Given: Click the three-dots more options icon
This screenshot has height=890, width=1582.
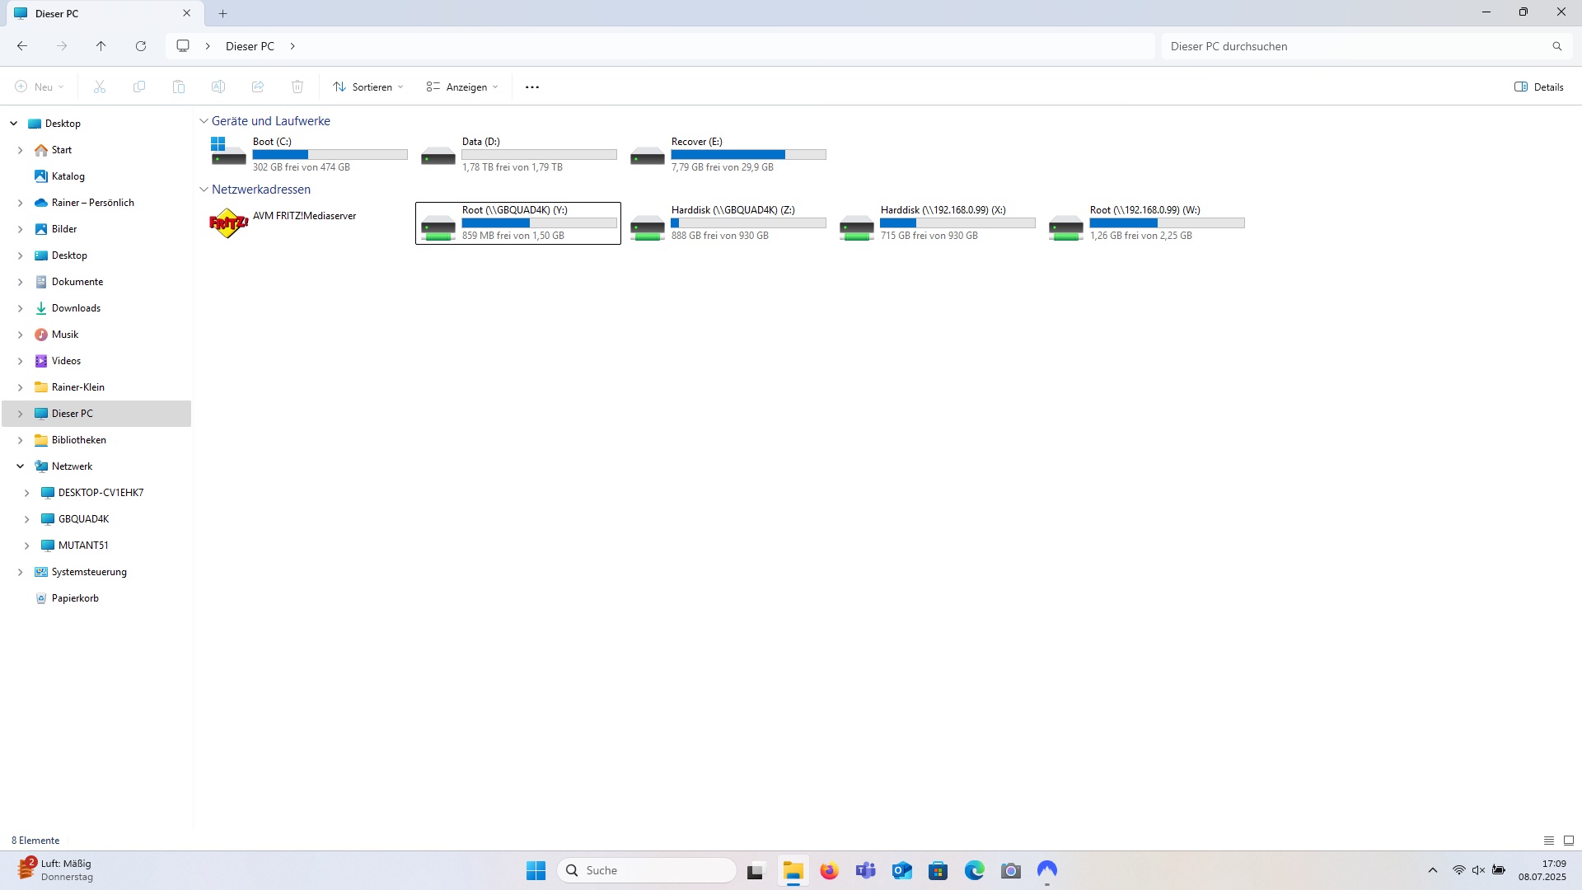Looking at the screenshot, I should point(532,87).
